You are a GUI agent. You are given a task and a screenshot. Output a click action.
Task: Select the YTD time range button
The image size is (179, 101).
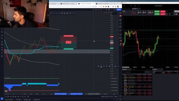(18, 97)
